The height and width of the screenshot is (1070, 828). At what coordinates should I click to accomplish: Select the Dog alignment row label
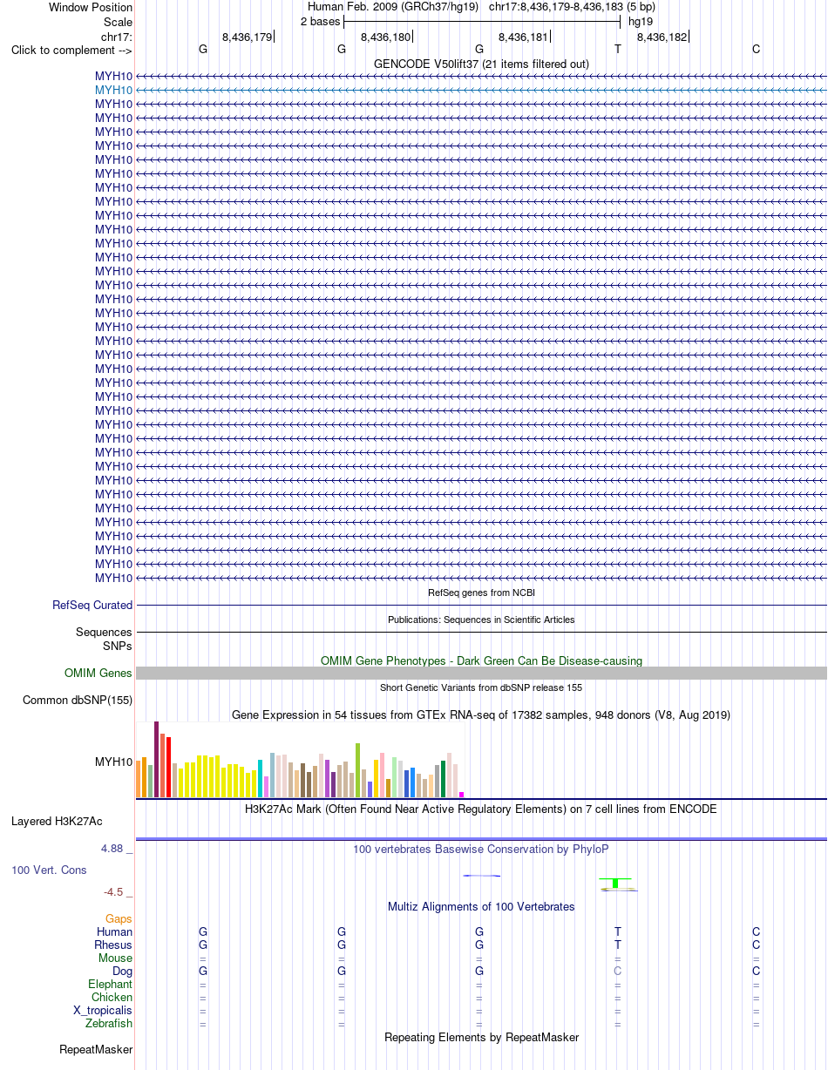pyautogui.click(x=122, y=971)
